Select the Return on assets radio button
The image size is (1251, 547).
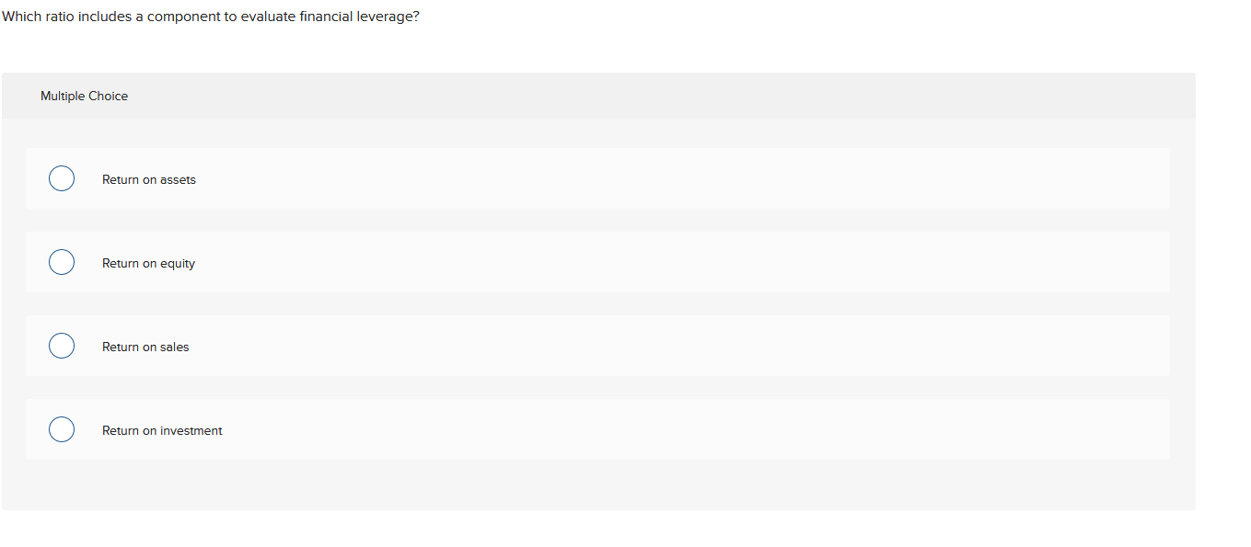click(61, 178)
